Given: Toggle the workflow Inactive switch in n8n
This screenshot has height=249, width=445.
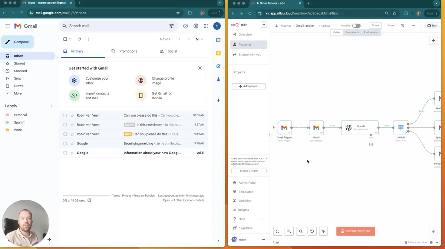Looking at the screenshot, I should (356, 26).
